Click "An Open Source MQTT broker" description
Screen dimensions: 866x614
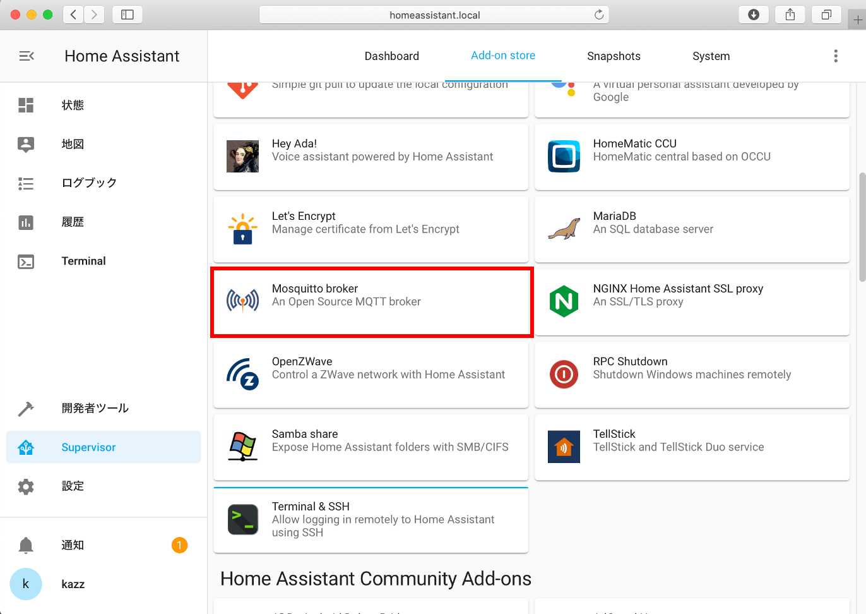click(347, 302)
